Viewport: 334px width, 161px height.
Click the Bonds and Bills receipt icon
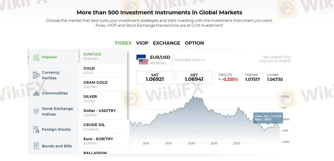click(36, 146)
